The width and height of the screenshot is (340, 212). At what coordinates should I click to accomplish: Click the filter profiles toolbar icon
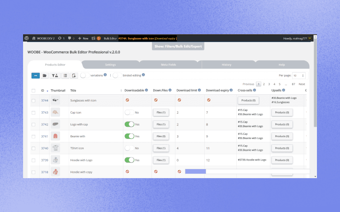[55, 75]
